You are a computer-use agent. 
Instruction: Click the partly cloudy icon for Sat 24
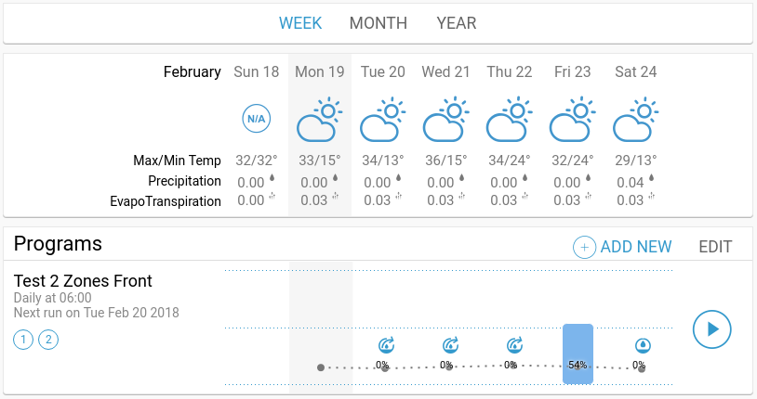[x=636, y=120]
